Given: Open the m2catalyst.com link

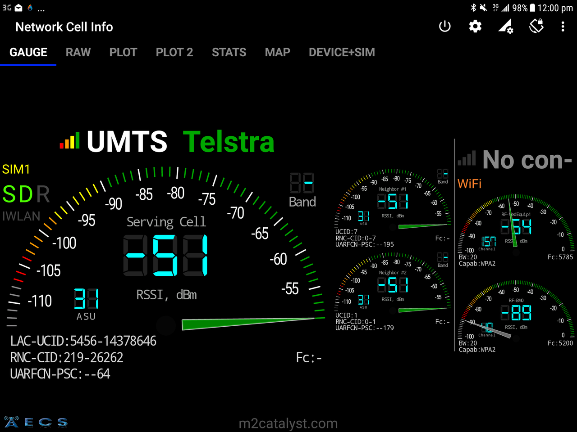Looking at the screenshot, I should click(x=288, y=423).
